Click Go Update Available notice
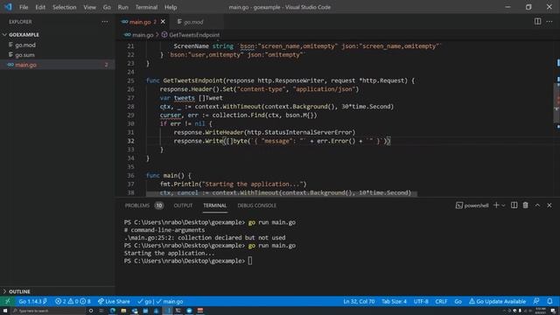The image size is (560, 315). [x=497, y=301]
